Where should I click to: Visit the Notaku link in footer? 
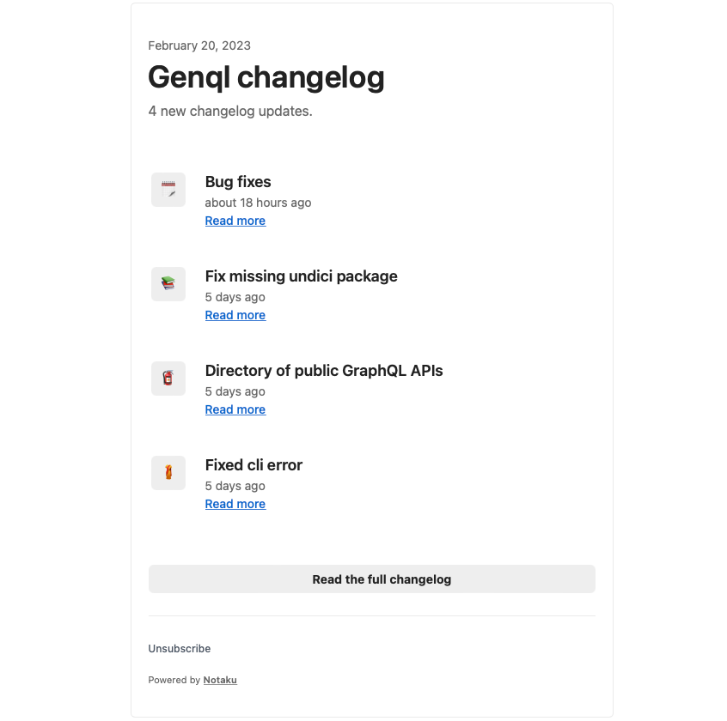click(x=220, y=680)
